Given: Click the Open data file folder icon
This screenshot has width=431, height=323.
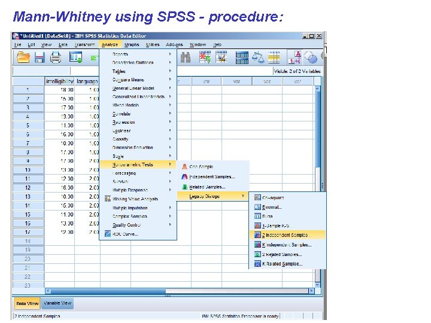Looking at the screenshot, I should pyautogui.click(x=23, y=57).
